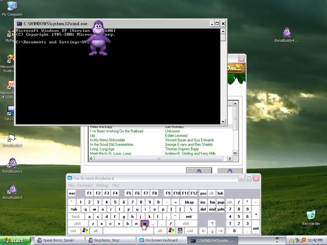The image size is (327, 245).
Task: Click the song list vertical scrollbar thumb
Action: (x=235, y=118)
